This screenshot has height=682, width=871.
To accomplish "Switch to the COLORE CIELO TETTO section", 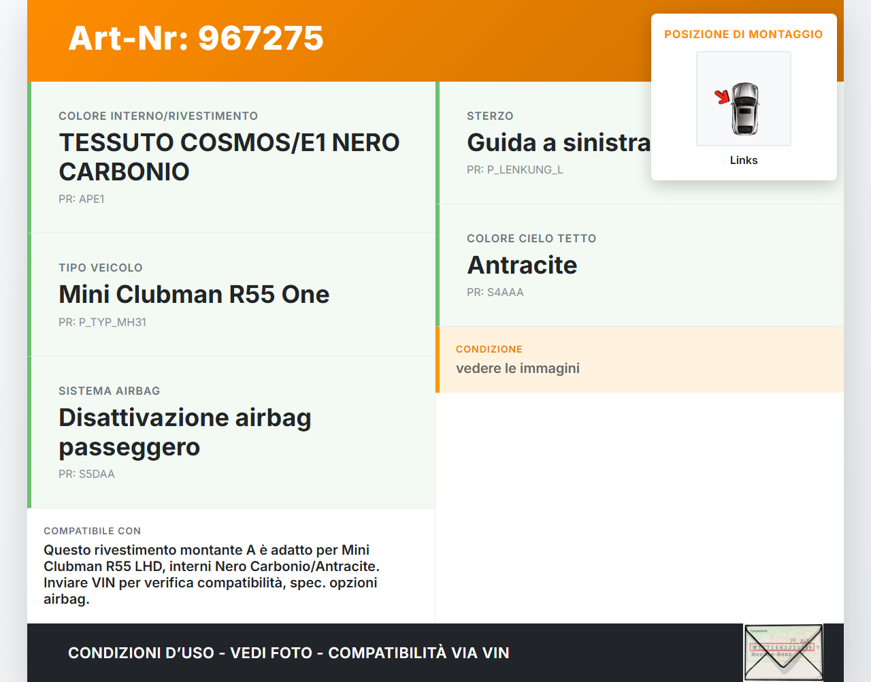I will [x=531, y=239].
